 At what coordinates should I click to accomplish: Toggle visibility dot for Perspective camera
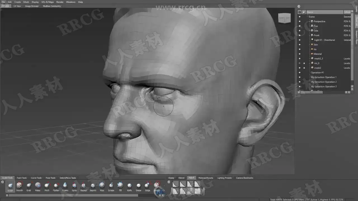click(300, 21)
